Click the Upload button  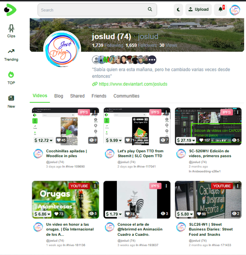click(x=198, y=10)
